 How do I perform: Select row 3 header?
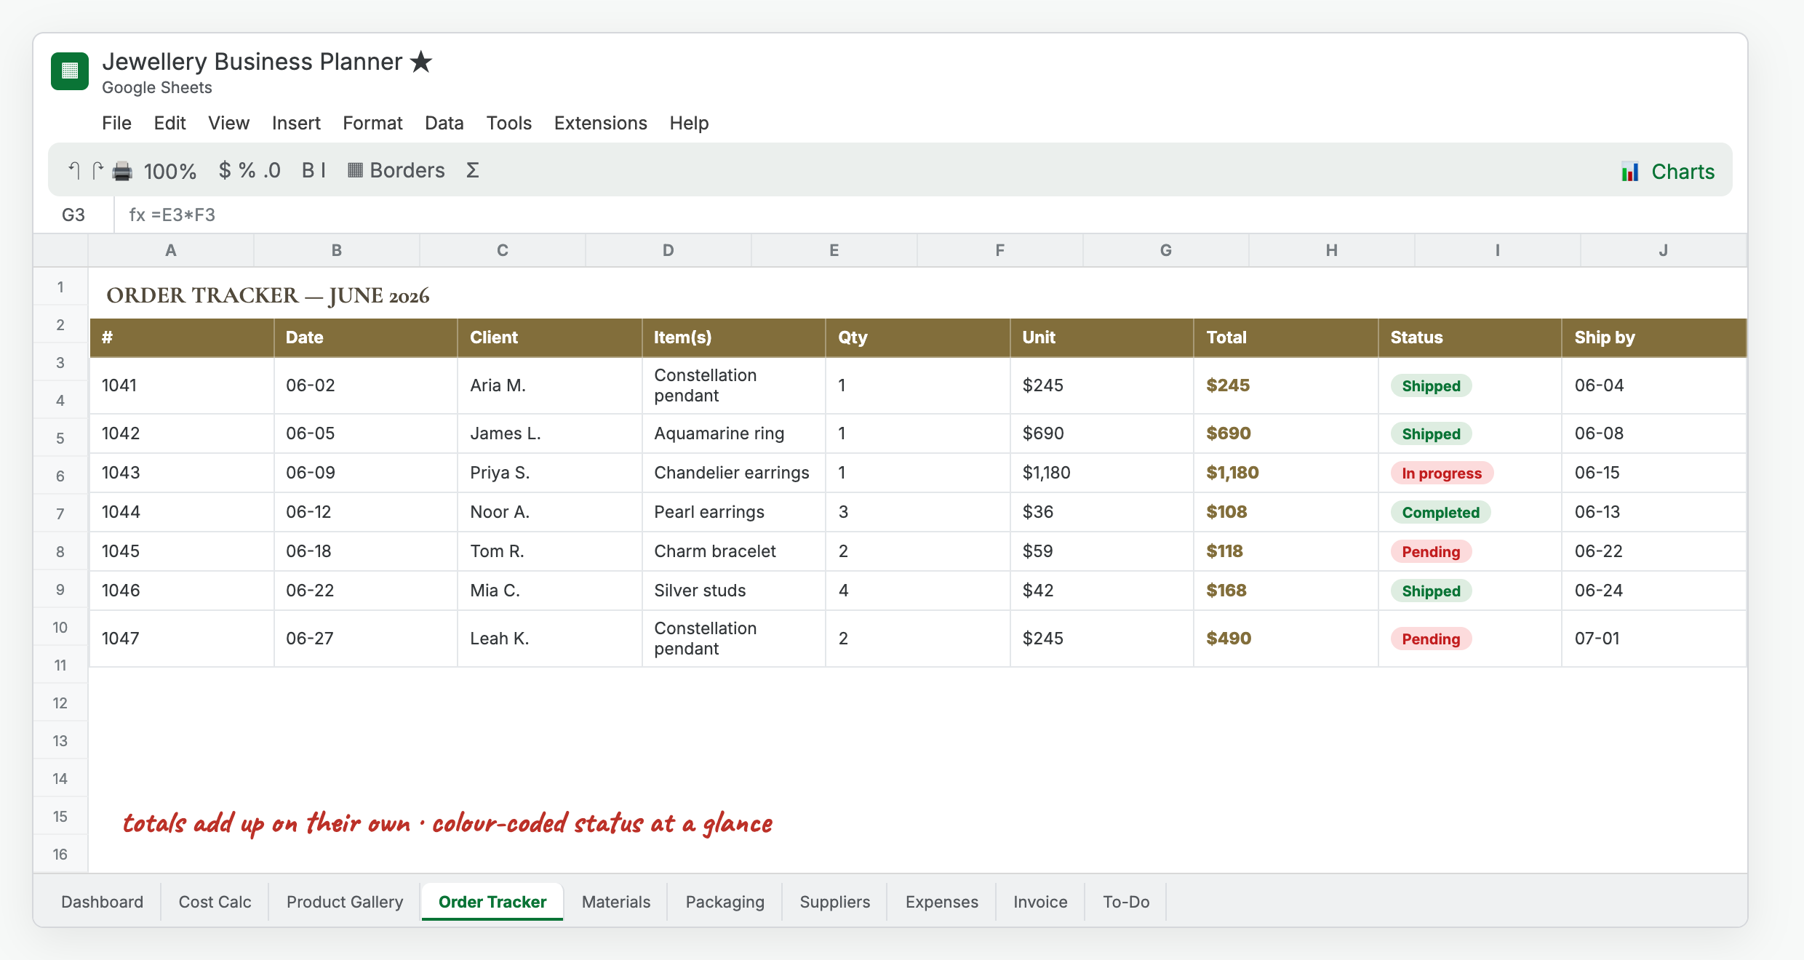coord(60,362)
